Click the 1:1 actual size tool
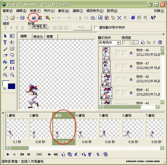Screen dimensions: 167x165 click(x=12, y=68)
